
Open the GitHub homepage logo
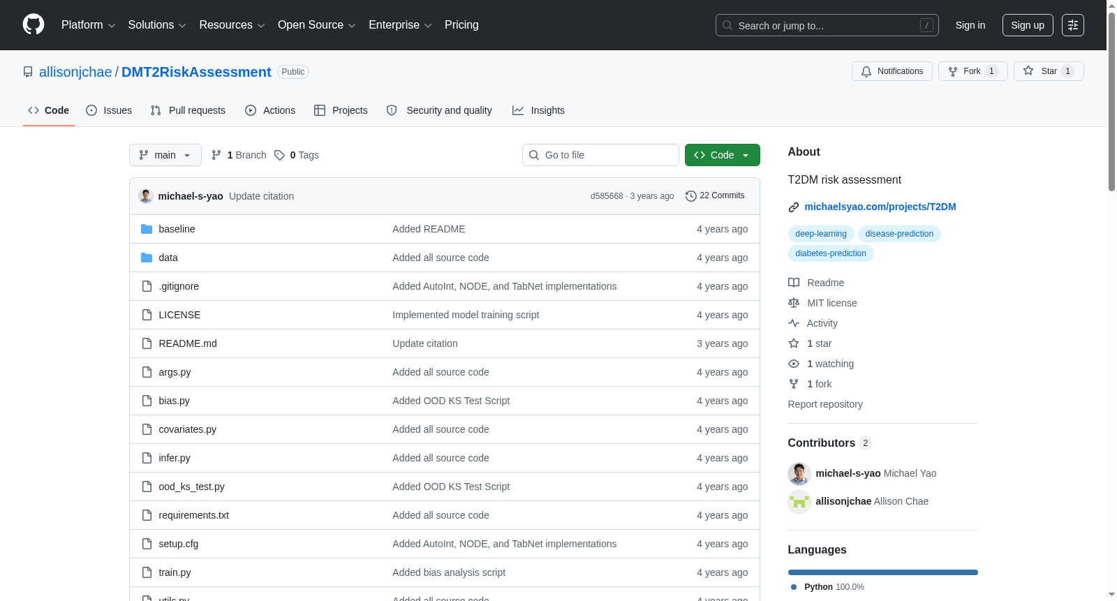point(34,24)
